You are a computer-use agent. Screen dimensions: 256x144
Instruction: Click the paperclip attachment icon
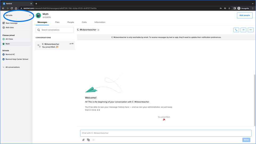(83, 140)
